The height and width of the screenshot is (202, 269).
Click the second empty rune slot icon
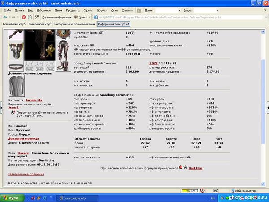pos(39,66)
